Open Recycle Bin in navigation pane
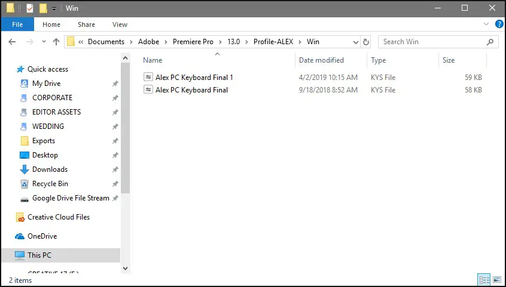Screen dimensions: 506x287 50,184
